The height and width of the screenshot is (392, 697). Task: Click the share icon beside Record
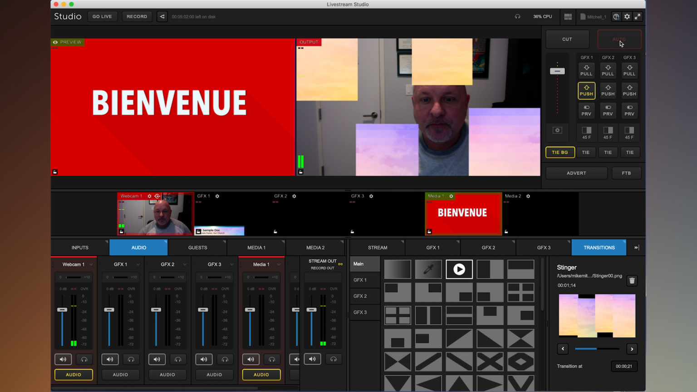(162, 16)
